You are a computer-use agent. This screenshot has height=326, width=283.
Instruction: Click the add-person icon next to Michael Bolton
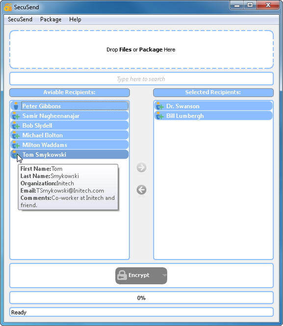[x=16, y=135]
